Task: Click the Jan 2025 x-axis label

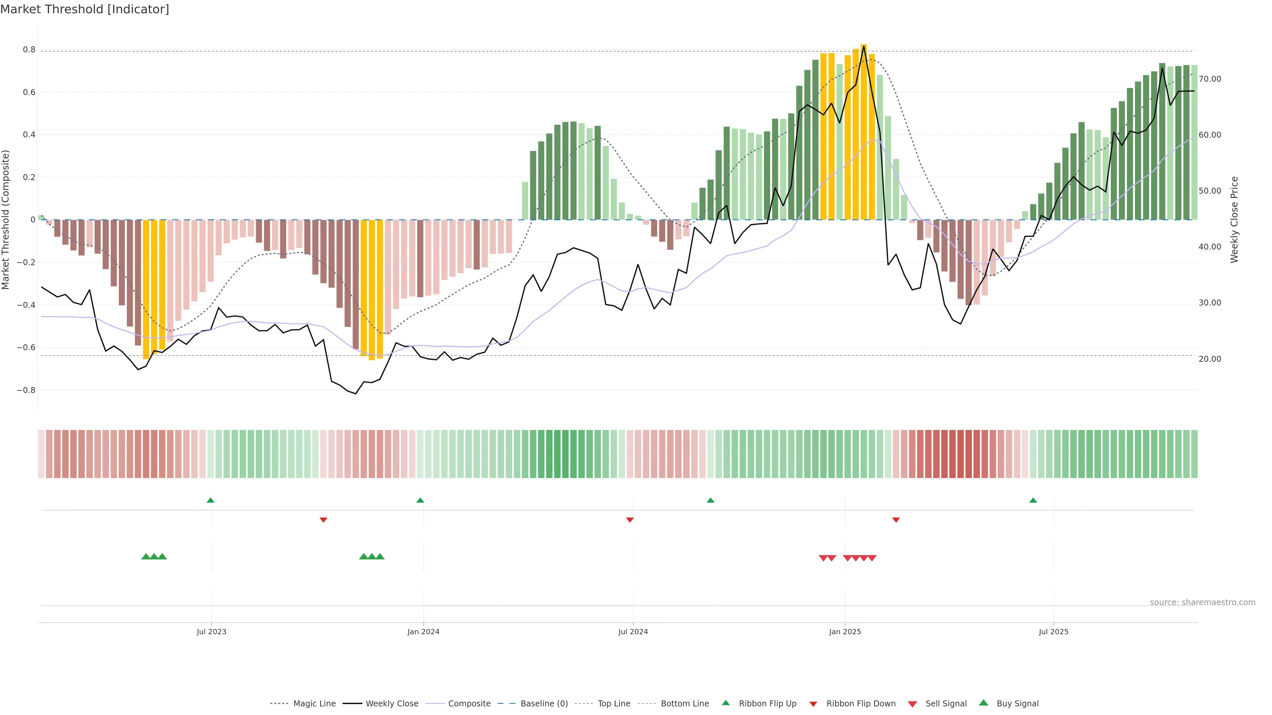Action: (845, 632)
